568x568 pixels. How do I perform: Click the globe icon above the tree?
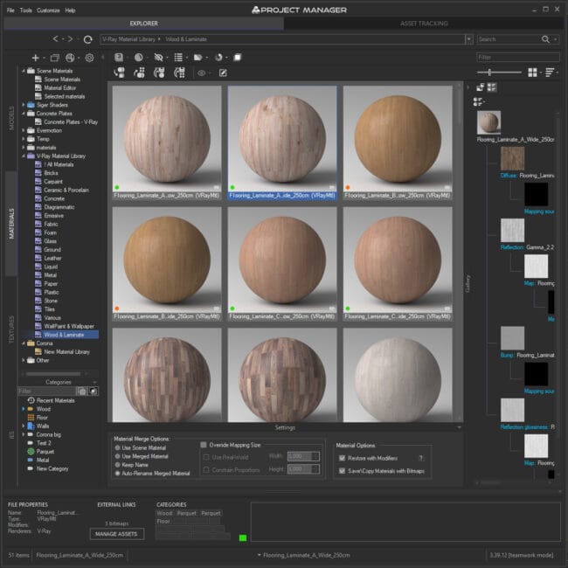point(70,58)
